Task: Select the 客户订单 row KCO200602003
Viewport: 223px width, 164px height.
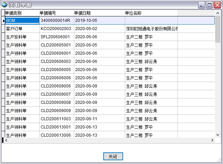Action: [56, 29]
